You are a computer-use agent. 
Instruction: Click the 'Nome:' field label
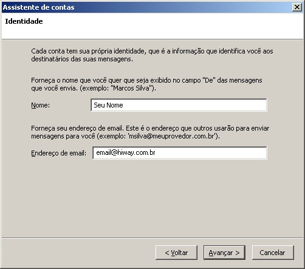[x=40, y=105]
